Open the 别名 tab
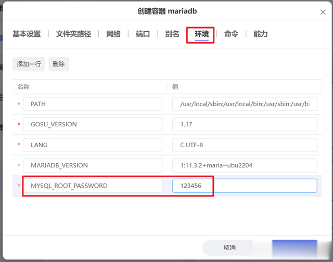 (x=172, y=34)
